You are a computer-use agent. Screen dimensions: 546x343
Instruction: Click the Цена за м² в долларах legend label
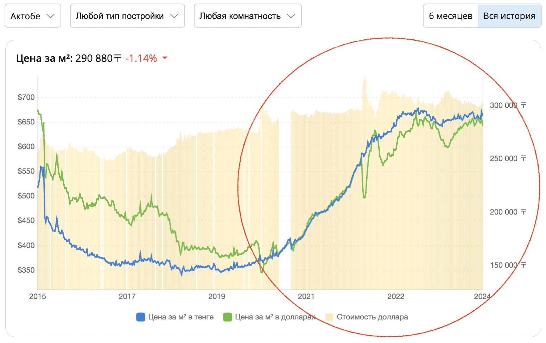click(275, 317)
